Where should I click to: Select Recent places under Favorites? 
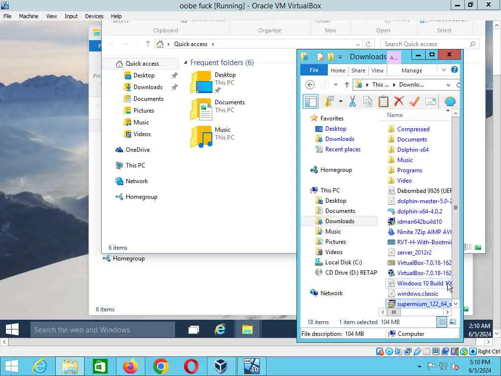(x=342, y=149)
